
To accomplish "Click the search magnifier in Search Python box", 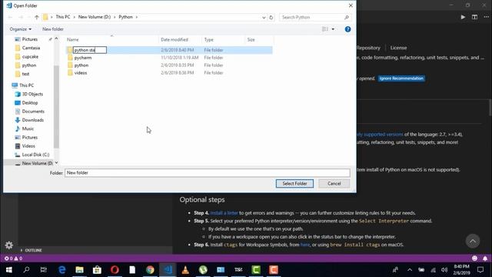I will click(x=347, y=17).
